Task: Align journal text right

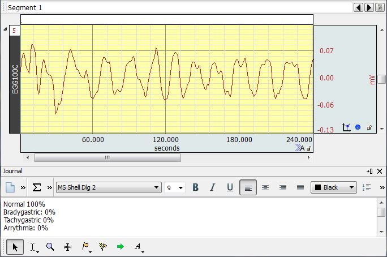Action: (x=283, y=187)
